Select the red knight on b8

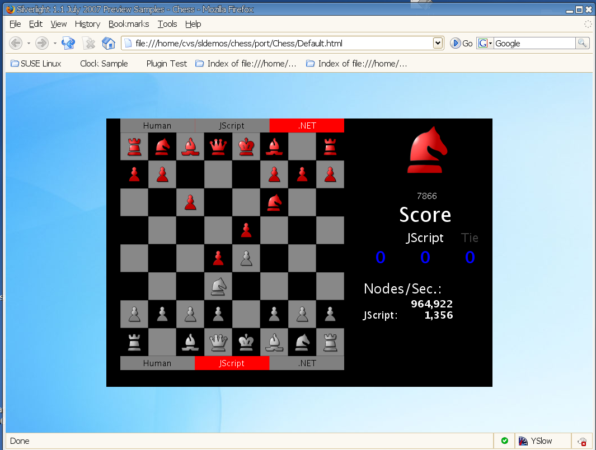pyautogui.click(x=162, y=146)
